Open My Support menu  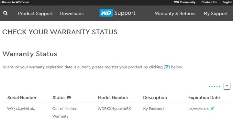(x=216, y=14)
